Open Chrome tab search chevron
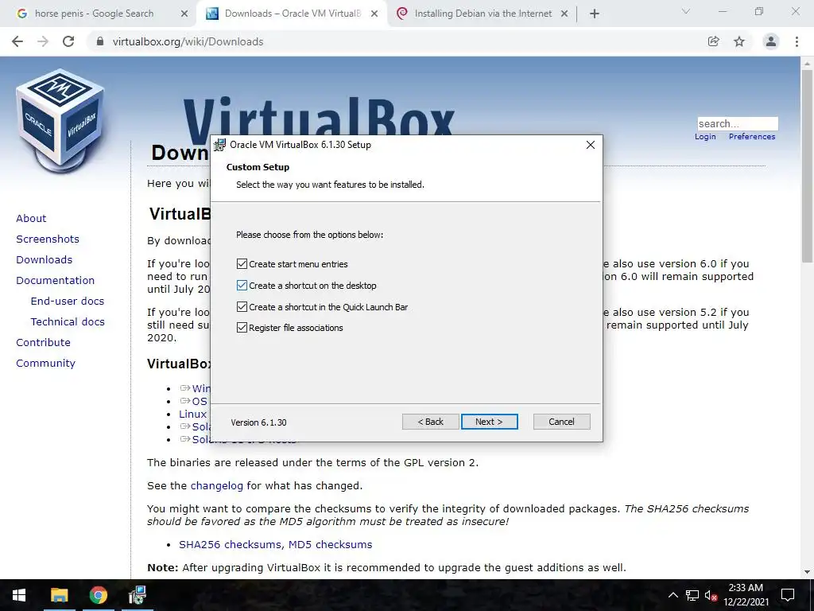814x611 pixels. [686, 11]
